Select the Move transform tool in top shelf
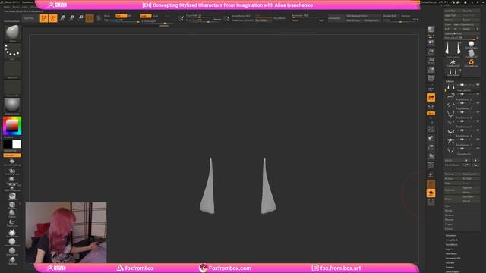The width and height of the screenshot is (486, 273). [62, 18]
